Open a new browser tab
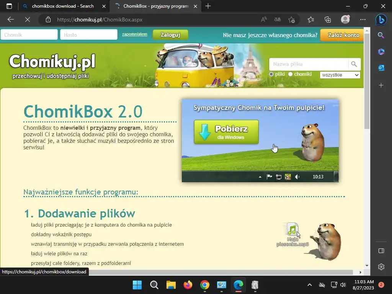 (208, 6)
